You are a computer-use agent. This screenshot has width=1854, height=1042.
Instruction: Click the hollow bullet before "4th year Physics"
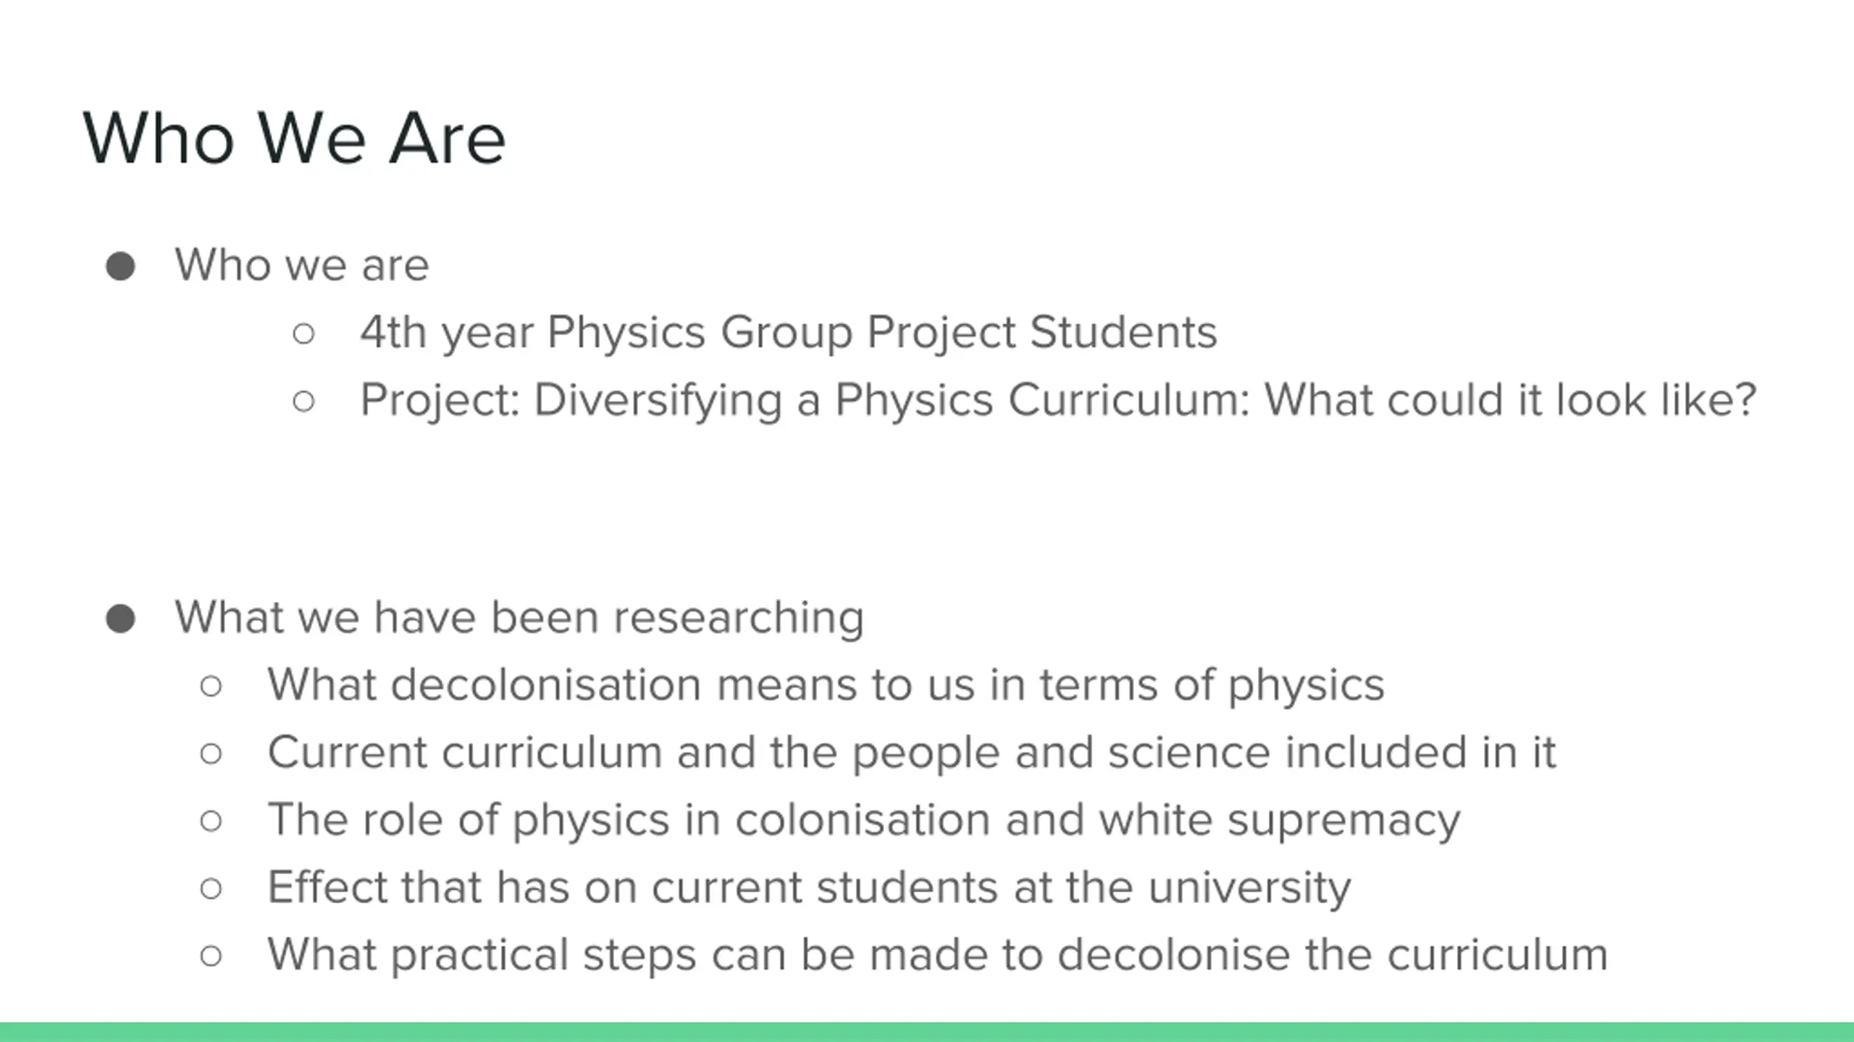pos(303,334)
